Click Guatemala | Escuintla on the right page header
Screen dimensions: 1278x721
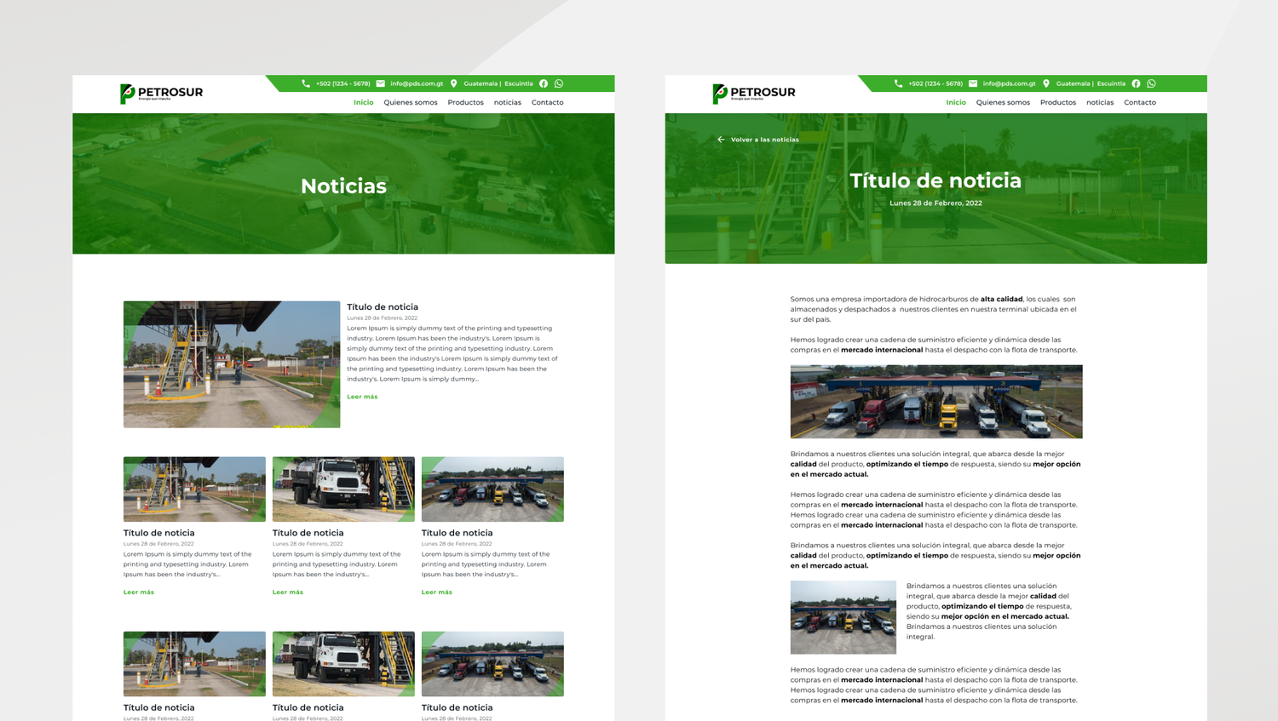coord(1091,83)
